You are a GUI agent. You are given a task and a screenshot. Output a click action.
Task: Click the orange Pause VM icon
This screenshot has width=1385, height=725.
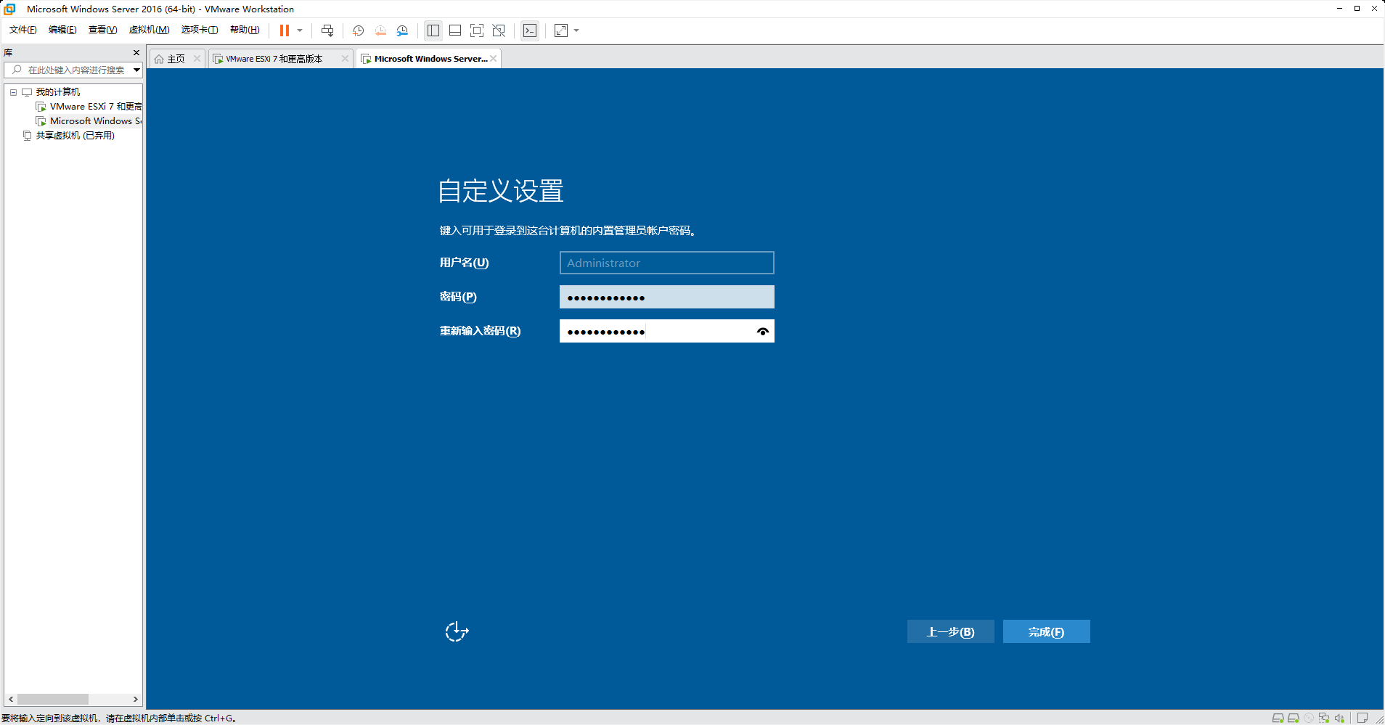point(285,30)
